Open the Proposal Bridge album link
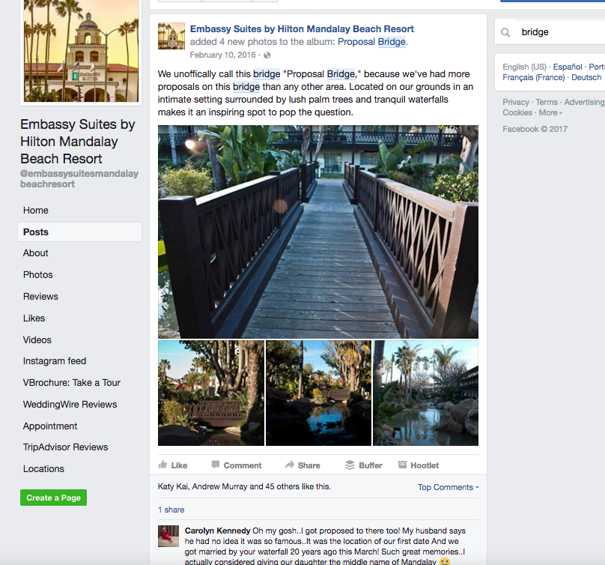 (371, 42)
